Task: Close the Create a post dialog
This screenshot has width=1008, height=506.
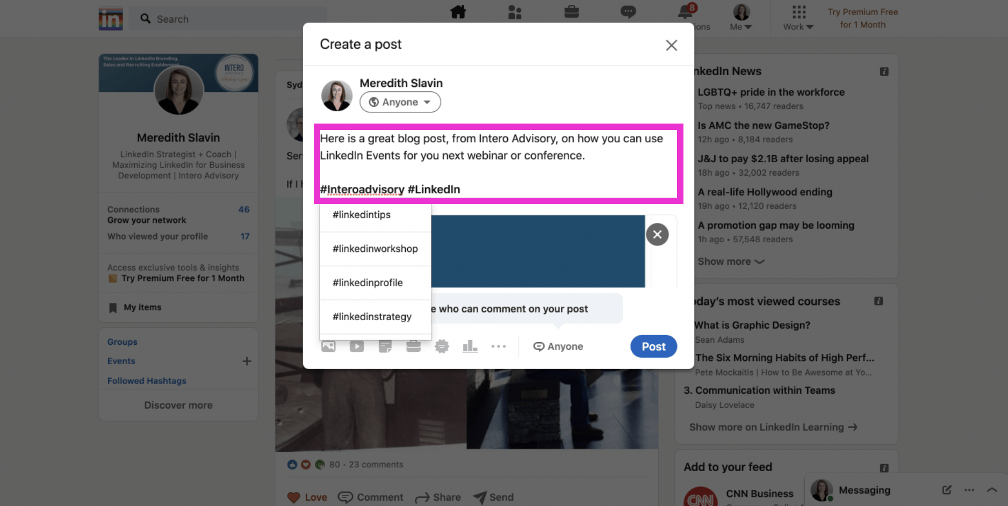Action: pos(671,45)
